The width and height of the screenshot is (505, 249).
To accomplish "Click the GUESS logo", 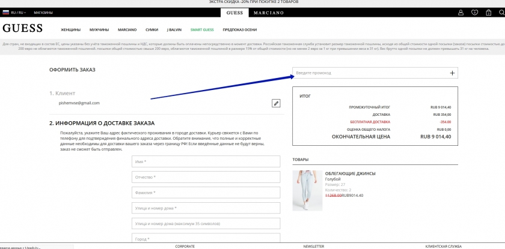I will 23,28.
